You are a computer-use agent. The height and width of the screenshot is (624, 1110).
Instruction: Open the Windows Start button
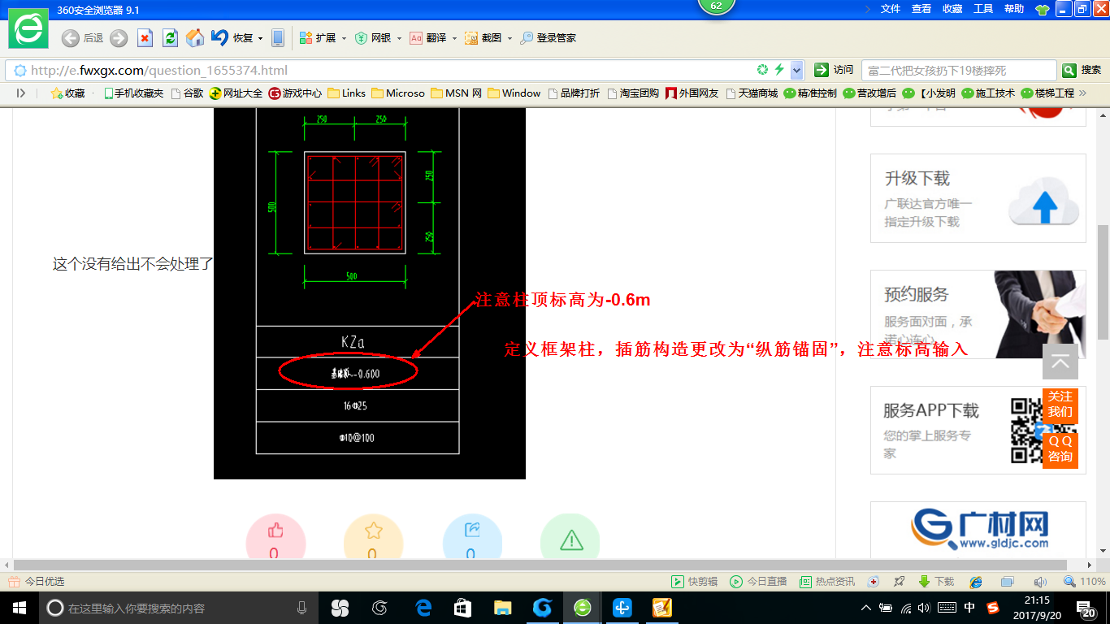19,608
